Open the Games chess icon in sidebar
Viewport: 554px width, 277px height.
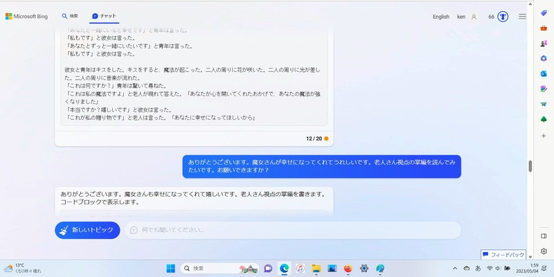tap(544, 43)
